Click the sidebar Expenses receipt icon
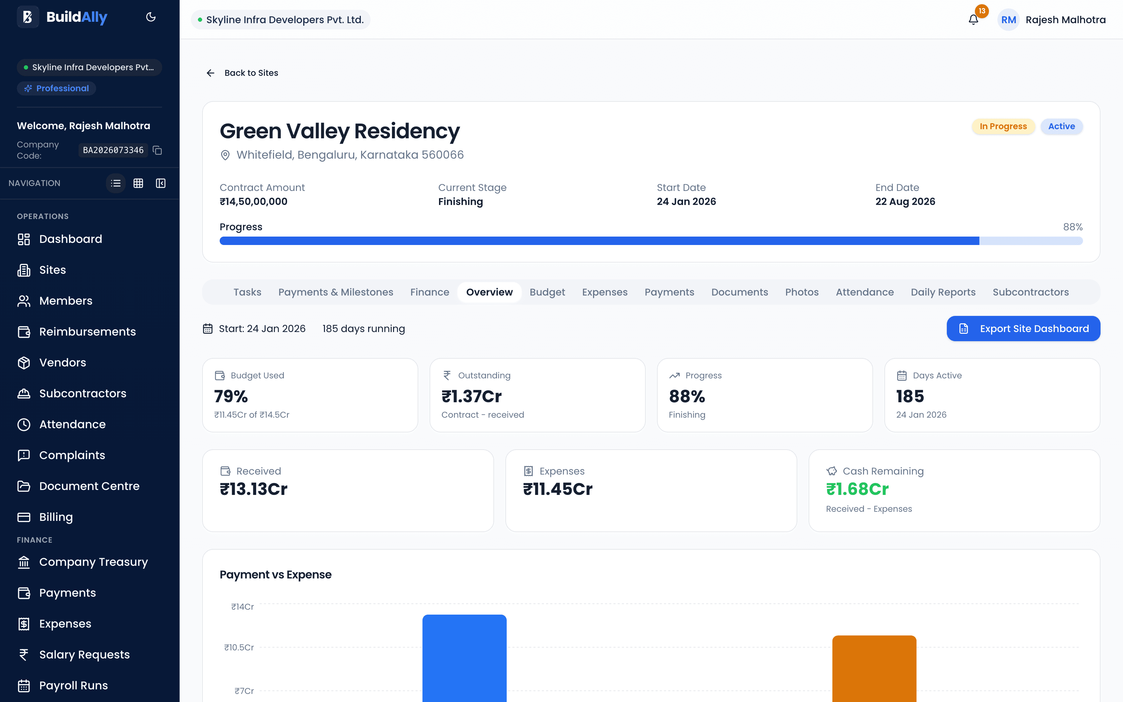1123x702 pixels. tap(24, 624)
